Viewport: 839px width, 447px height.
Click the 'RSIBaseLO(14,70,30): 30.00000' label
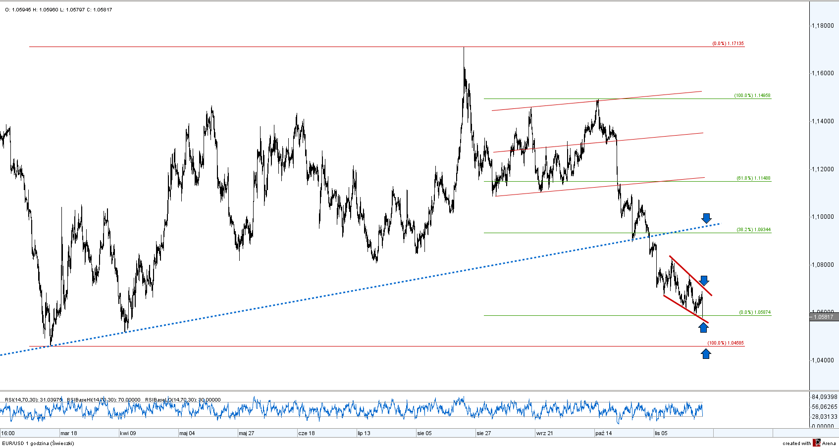[183, 400]
